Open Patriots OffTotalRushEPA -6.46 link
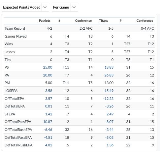This screenshot has width=160, height=152. (x=48, y=130)
